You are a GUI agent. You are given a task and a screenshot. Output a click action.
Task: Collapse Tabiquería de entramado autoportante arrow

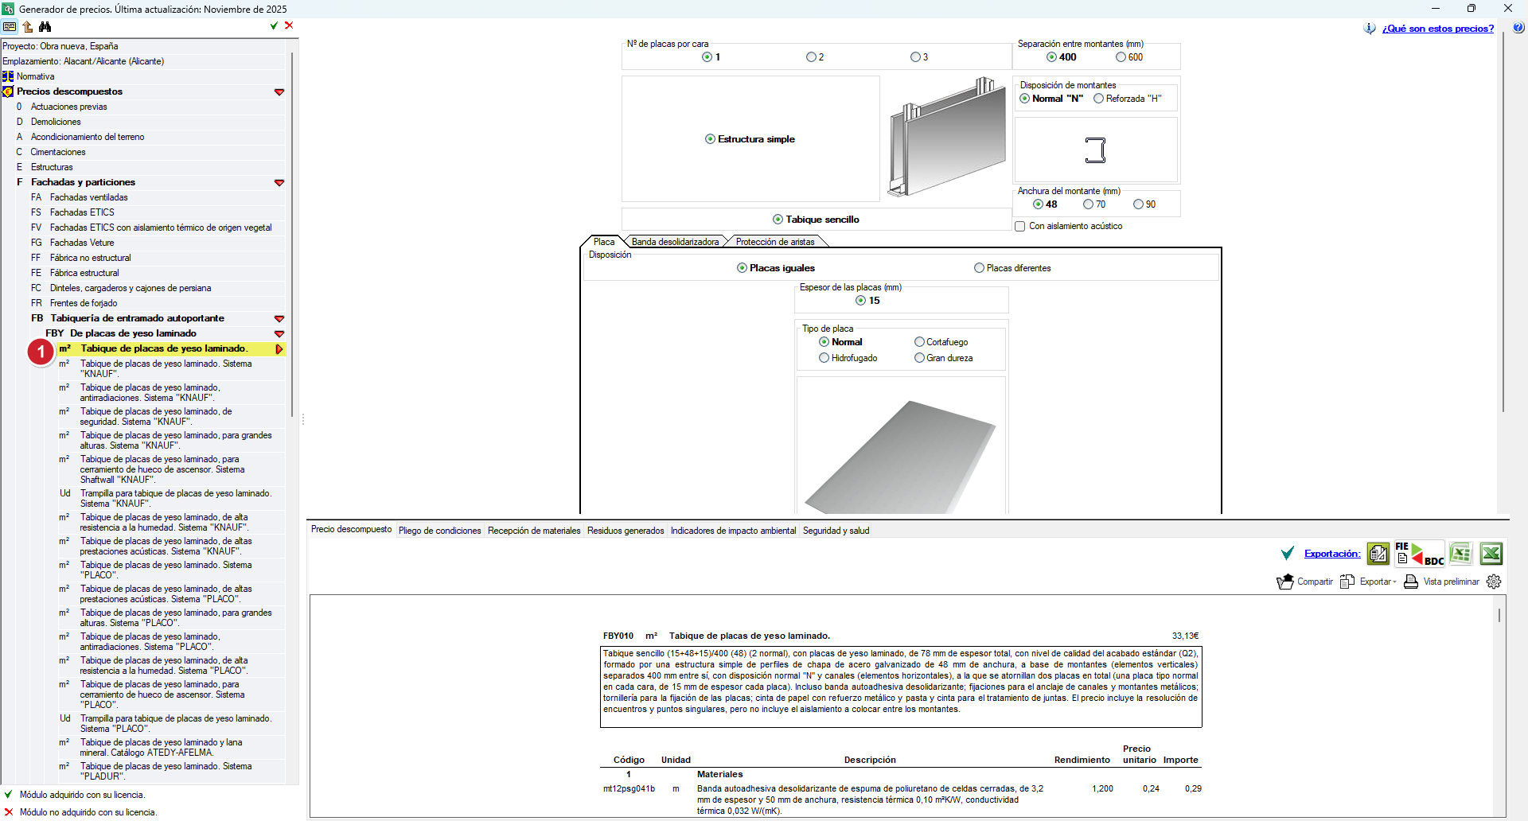(x=279, y=319)
